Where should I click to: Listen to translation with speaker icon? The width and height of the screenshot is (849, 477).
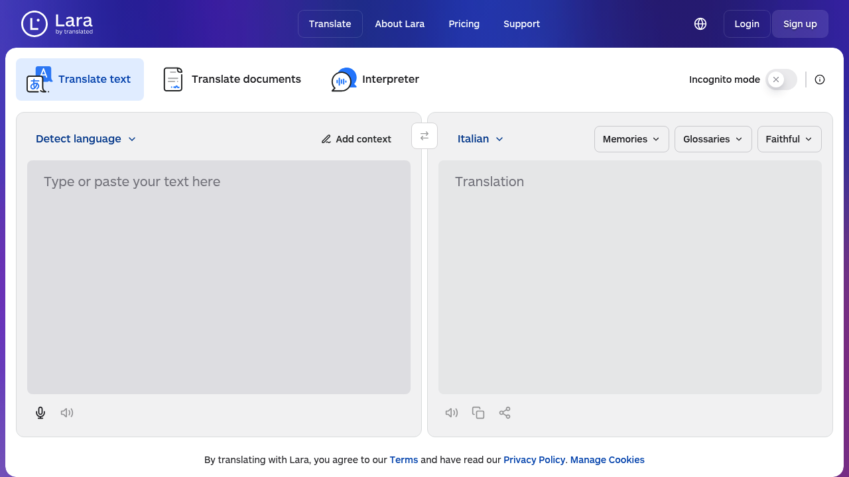pyautogui.click(x=452, y=413)
